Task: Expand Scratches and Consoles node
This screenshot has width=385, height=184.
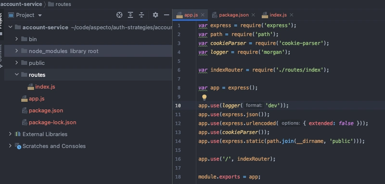Action: pos(10,146)
